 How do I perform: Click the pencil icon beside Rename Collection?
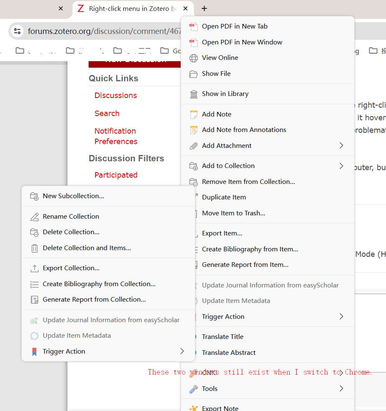34,217
